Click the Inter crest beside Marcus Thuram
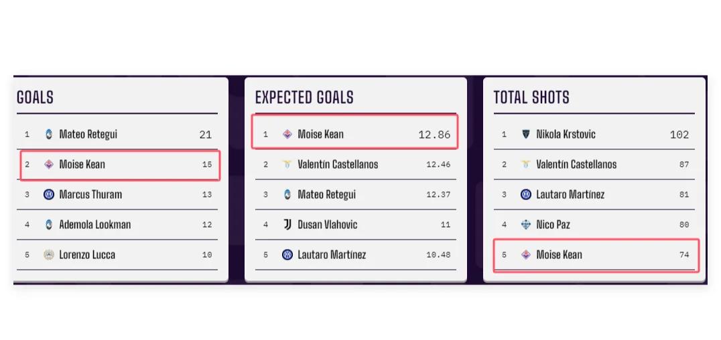Image resolution: width=721 pixels, height=340 pixels. pos(49,195)
